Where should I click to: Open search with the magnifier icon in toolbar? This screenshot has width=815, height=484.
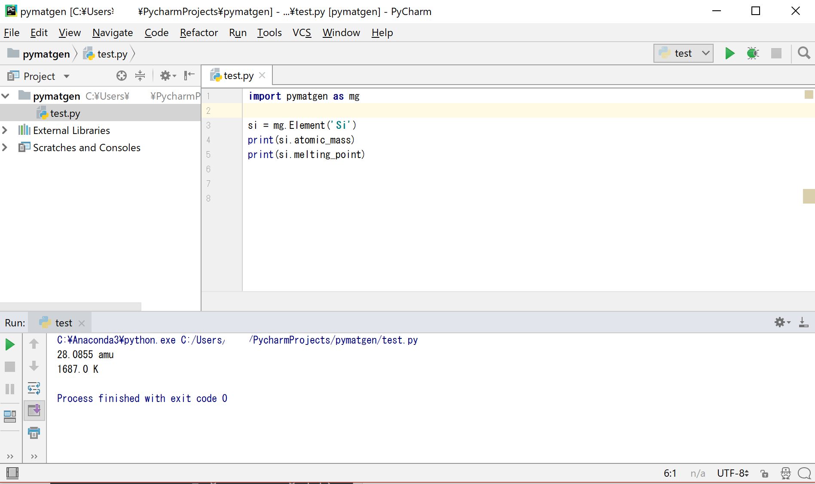pos(803,53)
